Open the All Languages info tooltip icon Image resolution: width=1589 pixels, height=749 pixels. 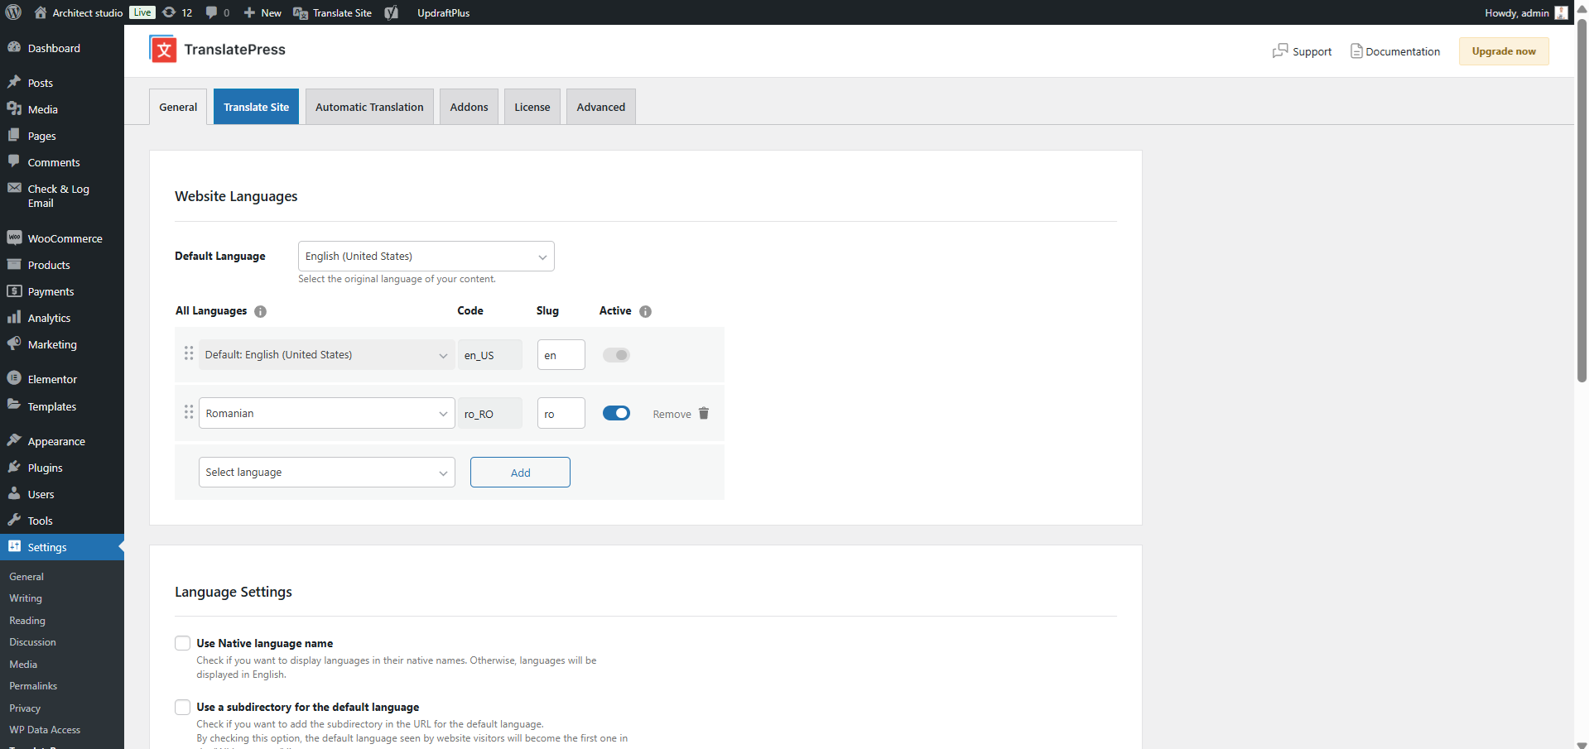(x=260, y=311)
